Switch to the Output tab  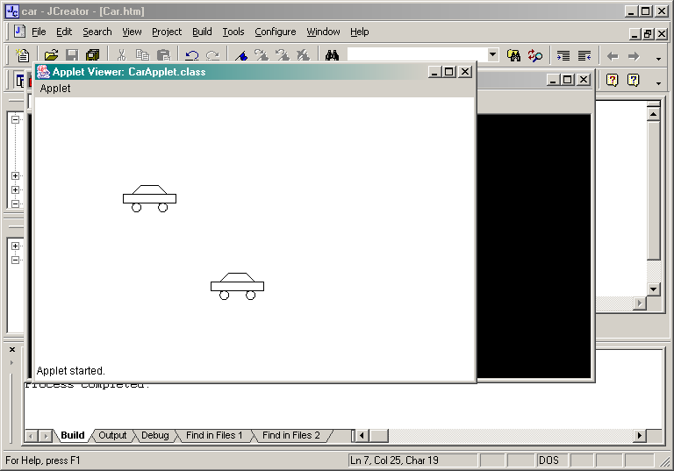[x=112, y=435]
